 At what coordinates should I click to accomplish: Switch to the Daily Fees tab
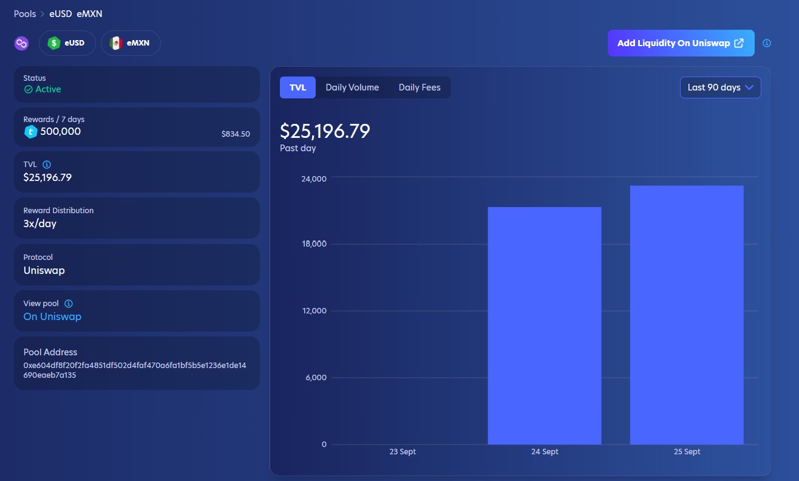[x=420, y=87]
